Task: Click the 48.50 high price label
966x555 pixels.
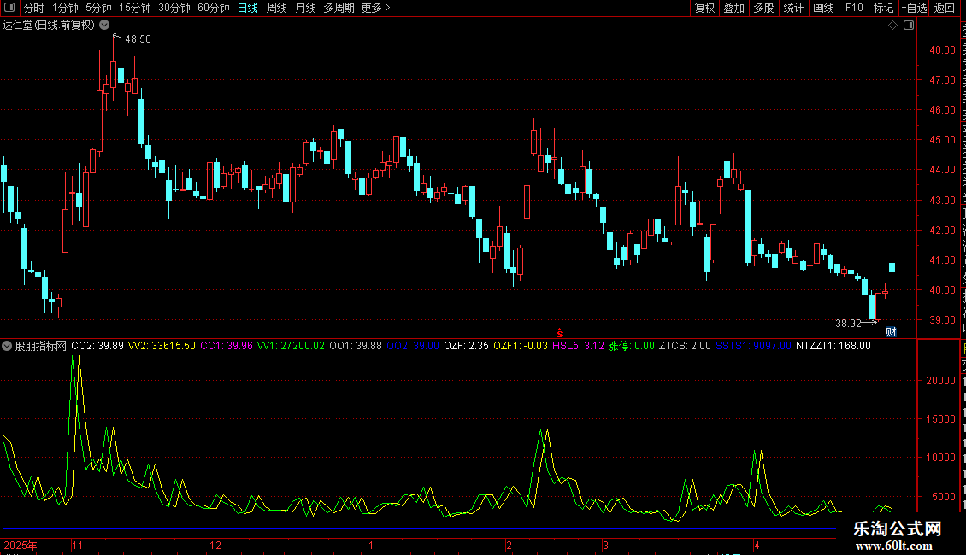Action: (138, 38)
